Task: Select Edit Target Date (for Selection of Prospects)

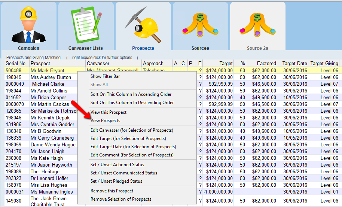Action: [x=133, y=147]
